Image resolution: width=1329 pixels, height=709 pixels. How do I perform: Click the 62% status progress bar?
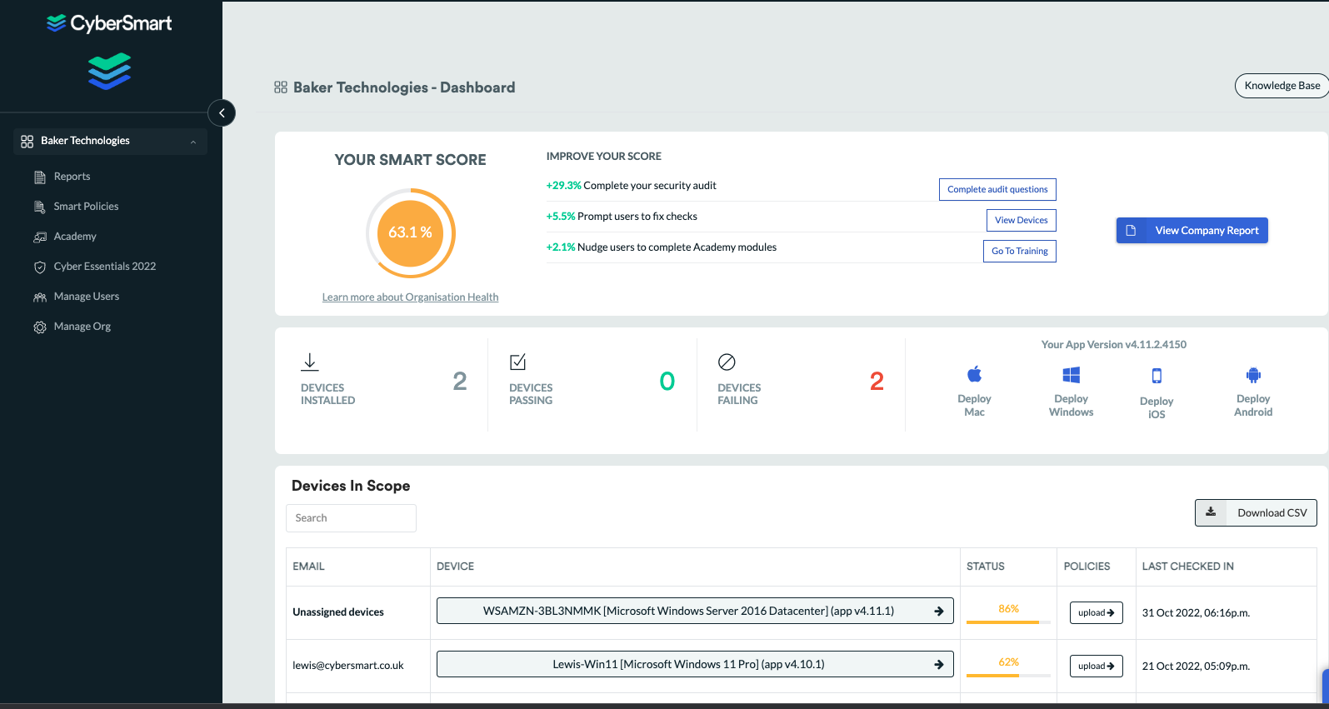pos(1008,675)
